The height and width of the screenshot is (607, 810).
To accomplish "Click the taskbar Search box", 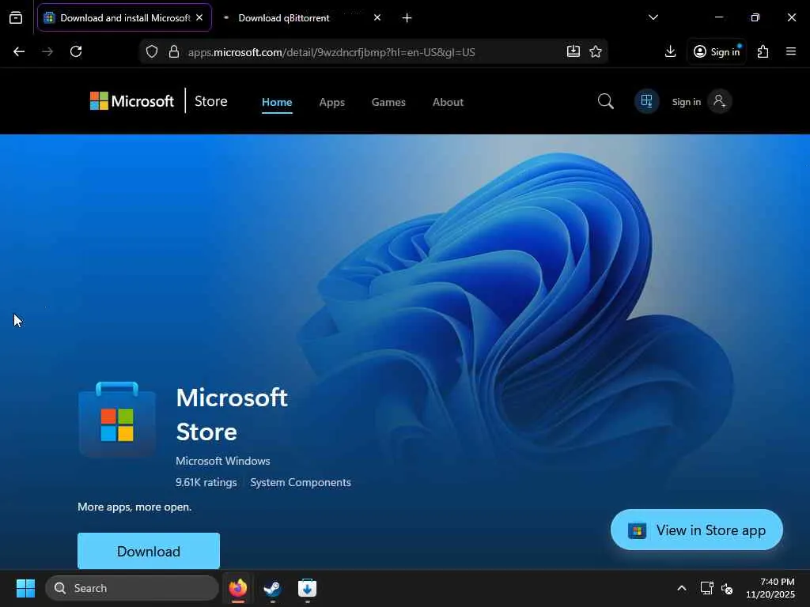I will 132,588.
